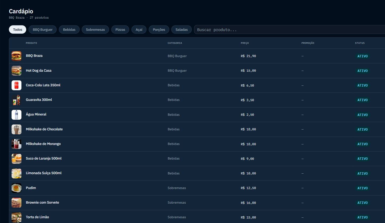Click the Água Mineral bottle image

click(x=17, y=115)
